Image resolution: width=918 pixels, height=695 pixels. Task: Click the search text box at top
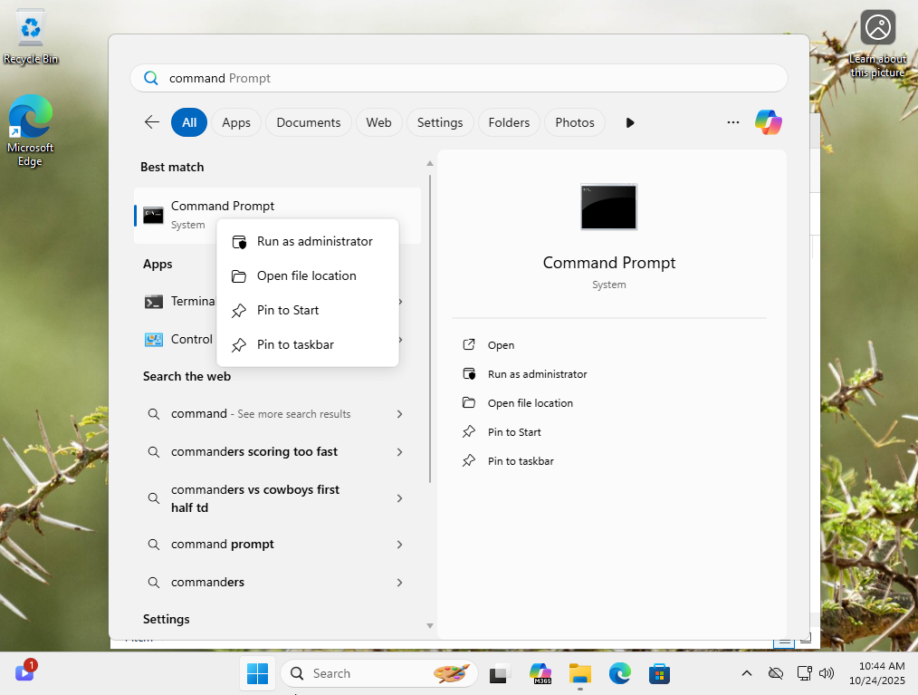tap(458, 78)
